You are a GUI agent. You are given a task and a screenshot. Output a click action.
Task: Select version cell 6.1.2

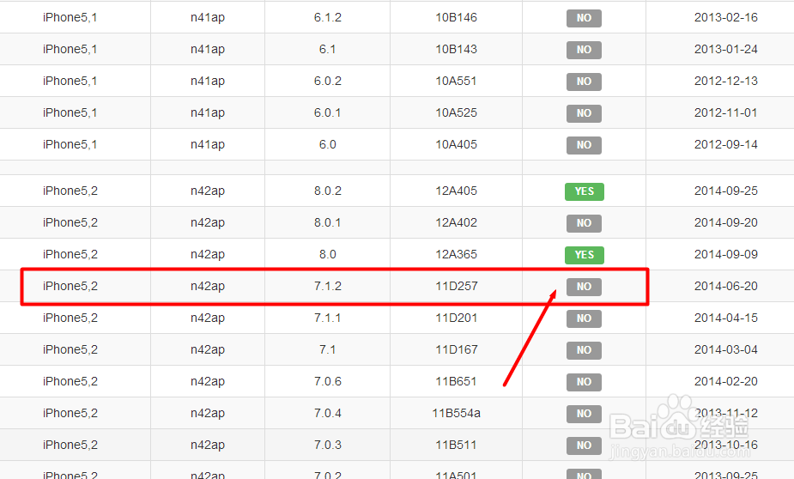[328, 17]
